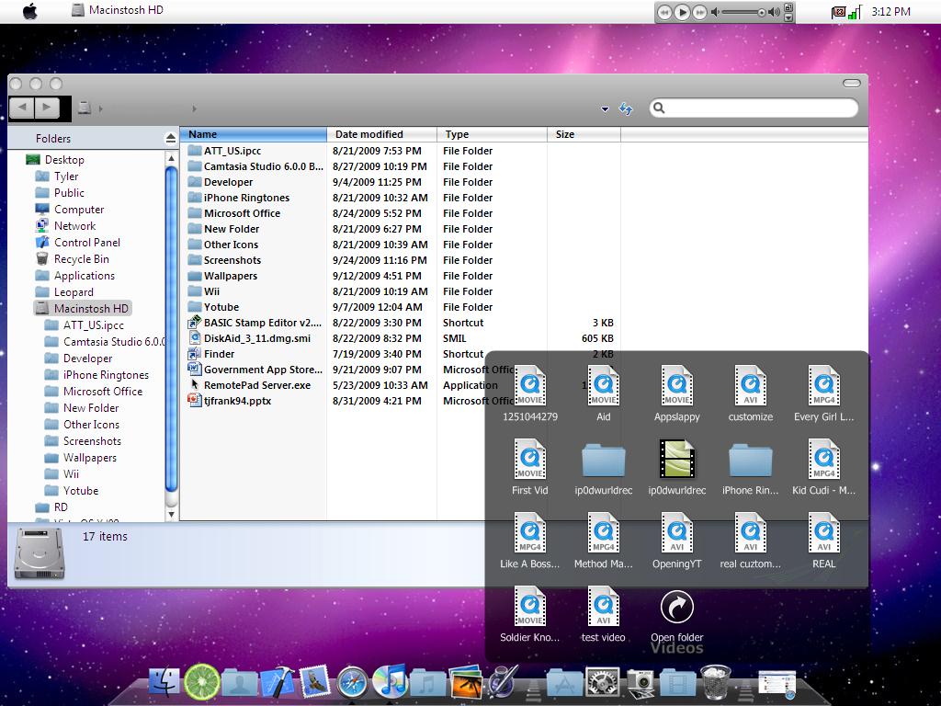Open System Preferences gears in the dock
Screen dimensions: 941x706
click(603, 683)
